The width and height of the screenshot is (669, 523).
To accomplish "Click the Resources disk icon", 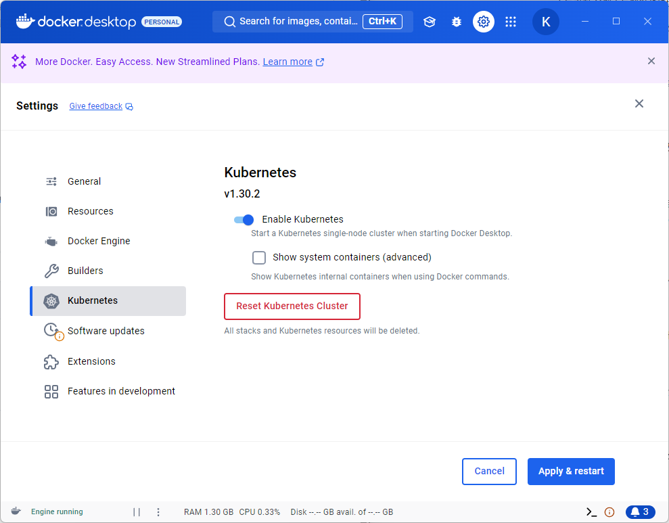I will (x=51, y=211).
